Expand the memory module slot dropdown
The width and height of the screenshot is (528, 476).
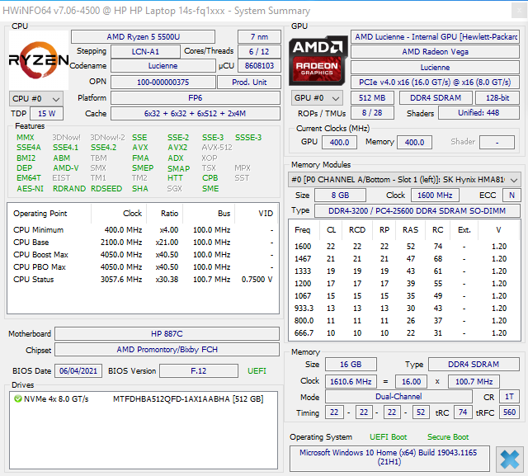[404, 180]
